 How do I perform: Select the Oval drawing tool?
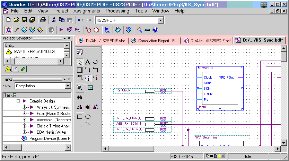88,117
